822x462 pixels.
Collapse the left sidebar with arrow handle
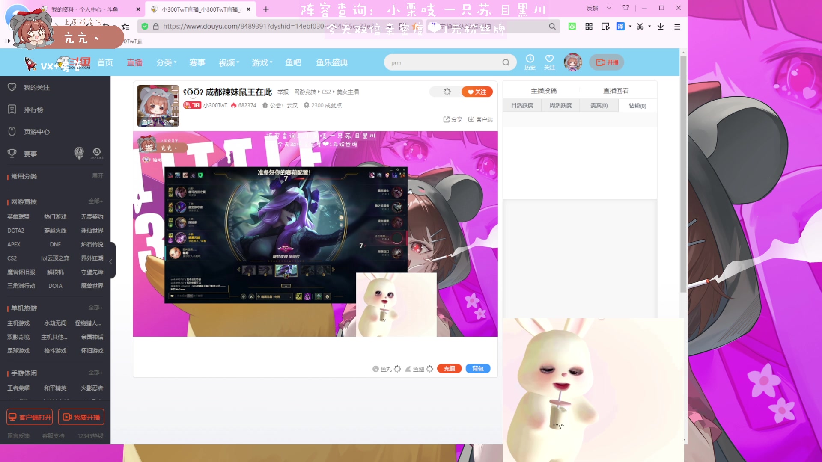[111, 261]
